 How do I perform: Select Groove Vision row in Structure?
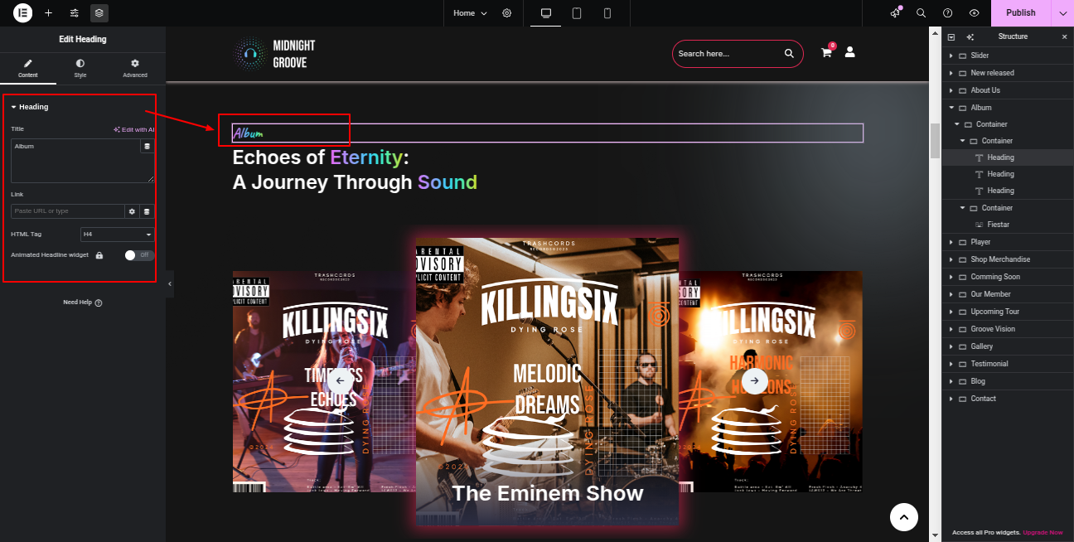[x=1008, y=329]
